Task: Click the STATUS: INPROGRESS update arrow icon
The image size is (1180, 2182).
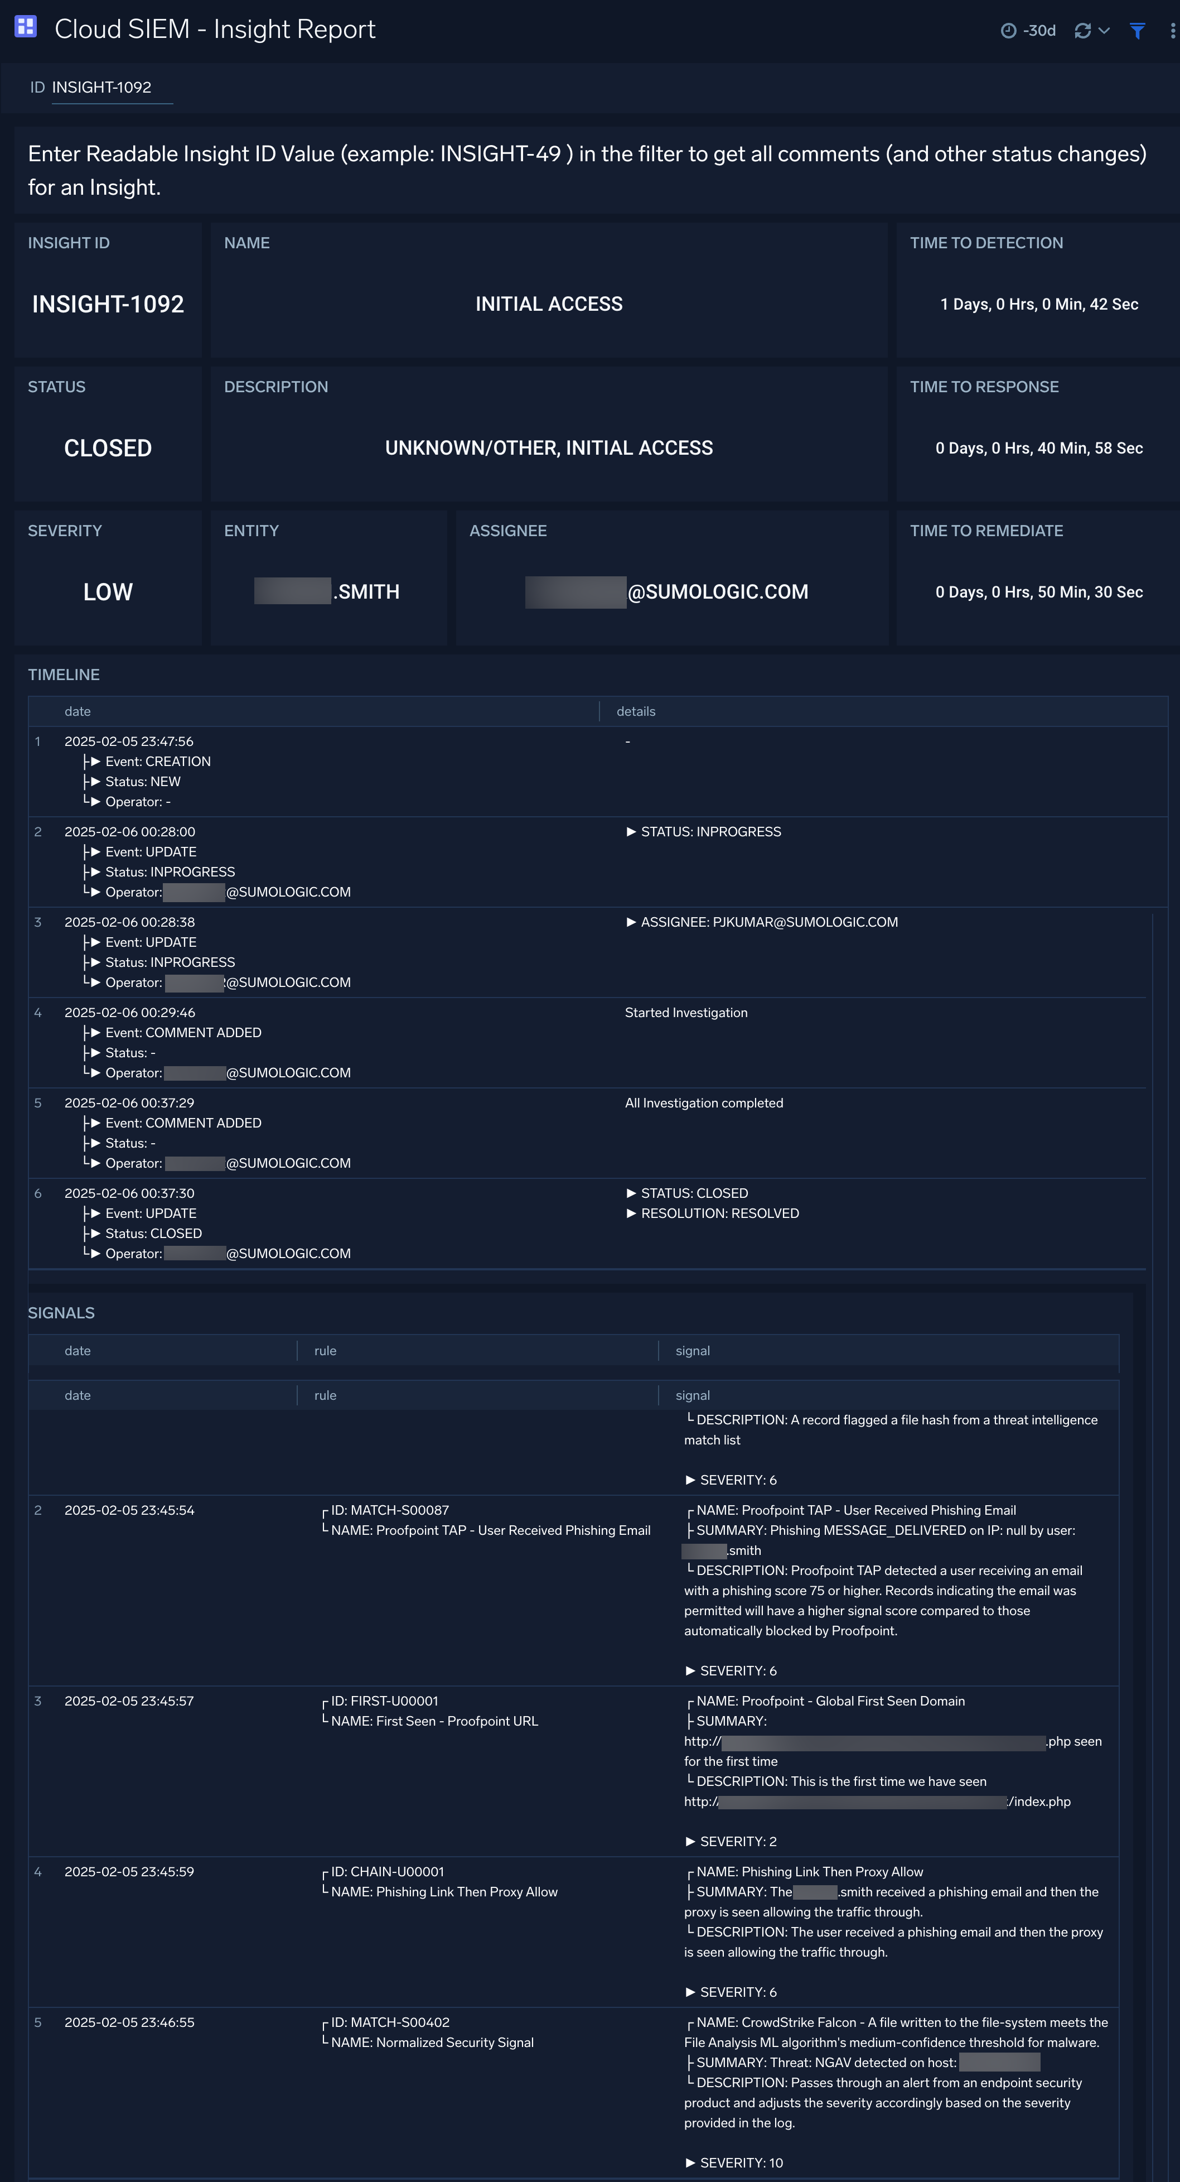Action: point(628,831)
